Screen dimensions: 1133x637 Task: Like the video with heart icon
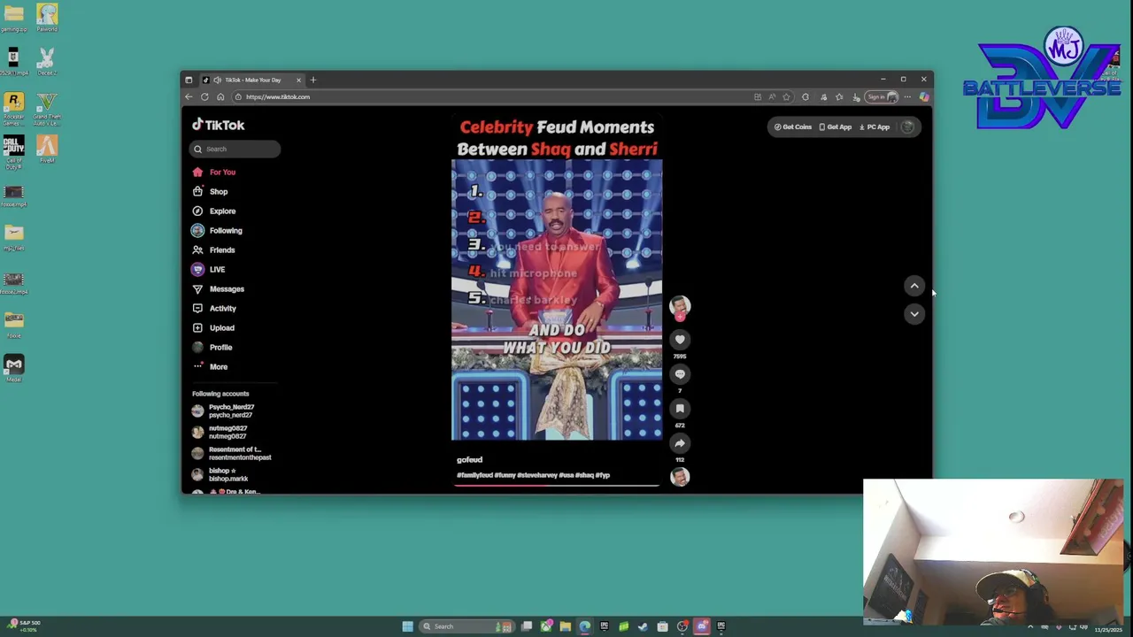(680, 340)
